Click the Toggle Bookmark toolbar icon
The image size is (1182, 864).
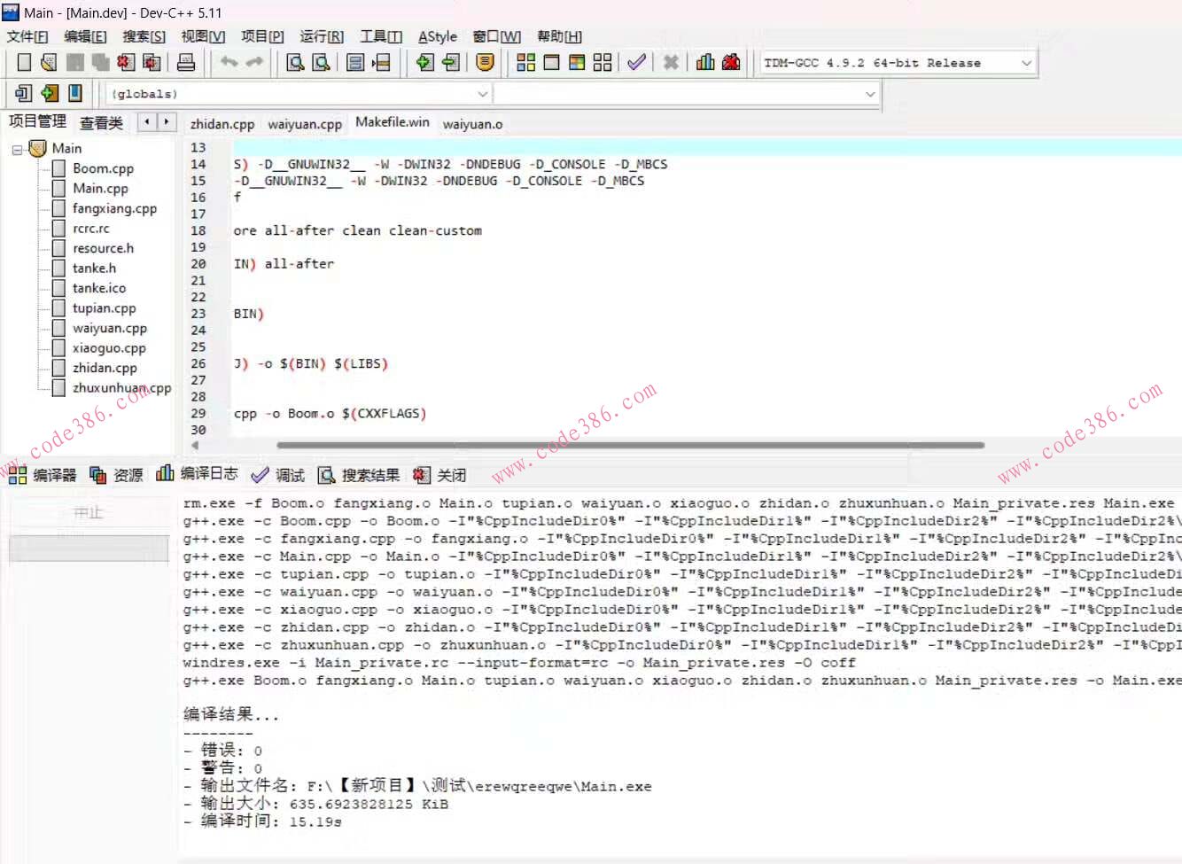50,93
